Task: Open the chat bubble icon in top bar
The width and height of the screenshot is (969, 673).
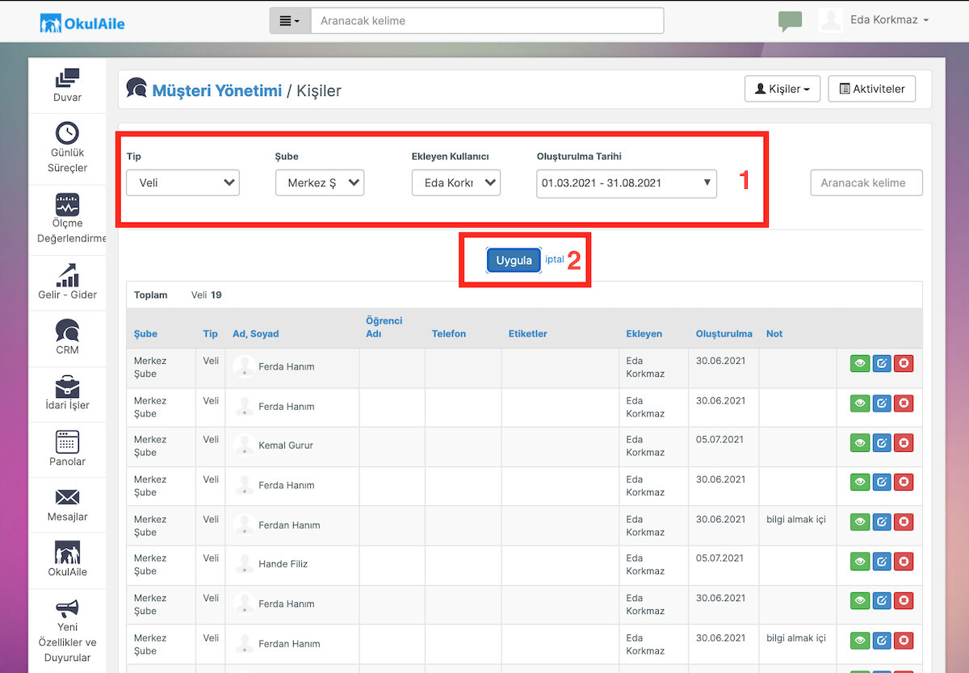Action: pyautogui.click(x=791, y=21)
